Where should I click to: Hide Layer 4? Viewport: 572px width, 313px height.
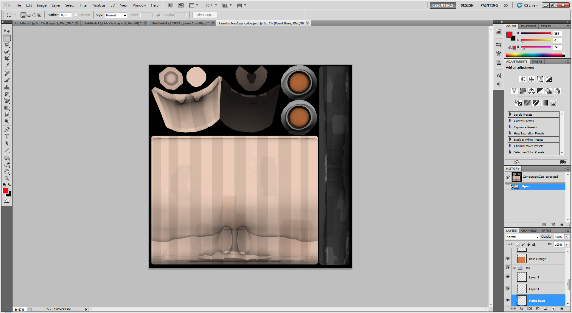(x=508, y=289)
